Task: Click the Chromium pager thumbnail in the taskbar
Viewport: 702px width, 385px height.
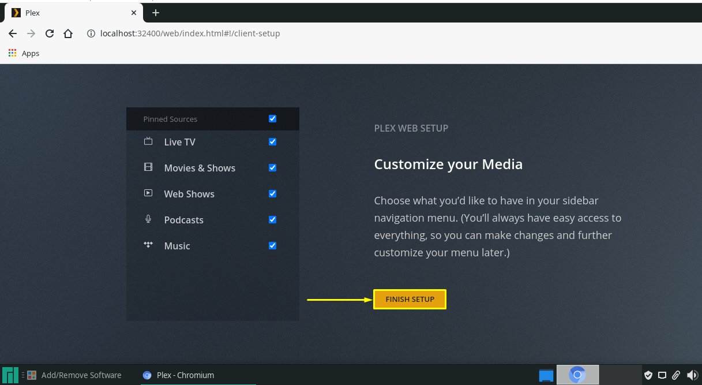Action: tap(577, 375)
